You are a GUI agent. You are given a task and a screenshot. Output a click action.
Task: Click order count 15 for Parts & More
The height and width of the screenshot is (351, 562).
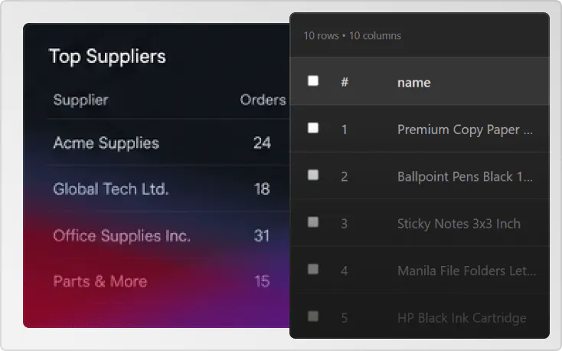click(x=262, y=281)
